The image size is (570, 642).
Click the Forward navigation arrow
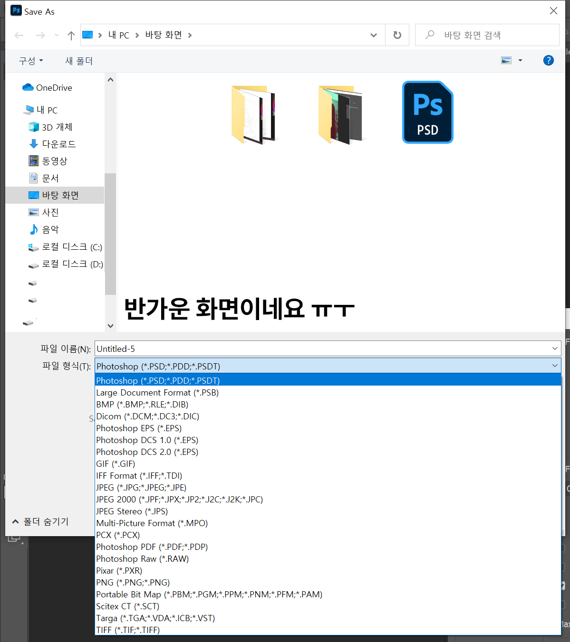tap(40, 35)
